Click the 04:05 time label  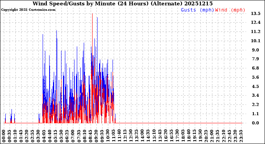(44, 136)
